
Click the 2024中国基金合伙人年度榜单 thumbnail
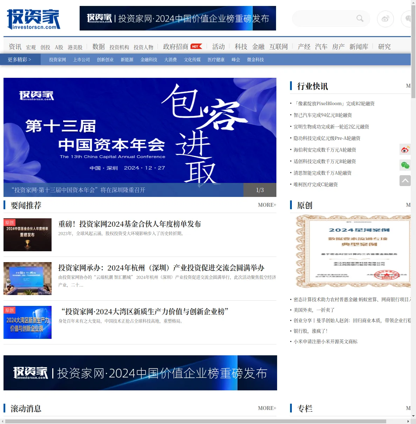click(x=27, y=235)
